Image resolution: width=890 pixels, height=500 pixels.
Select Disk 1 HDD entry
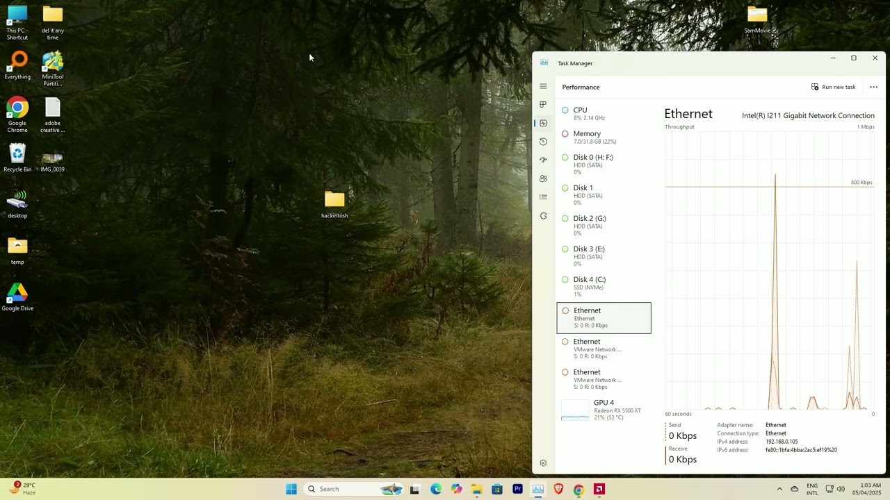604,195
